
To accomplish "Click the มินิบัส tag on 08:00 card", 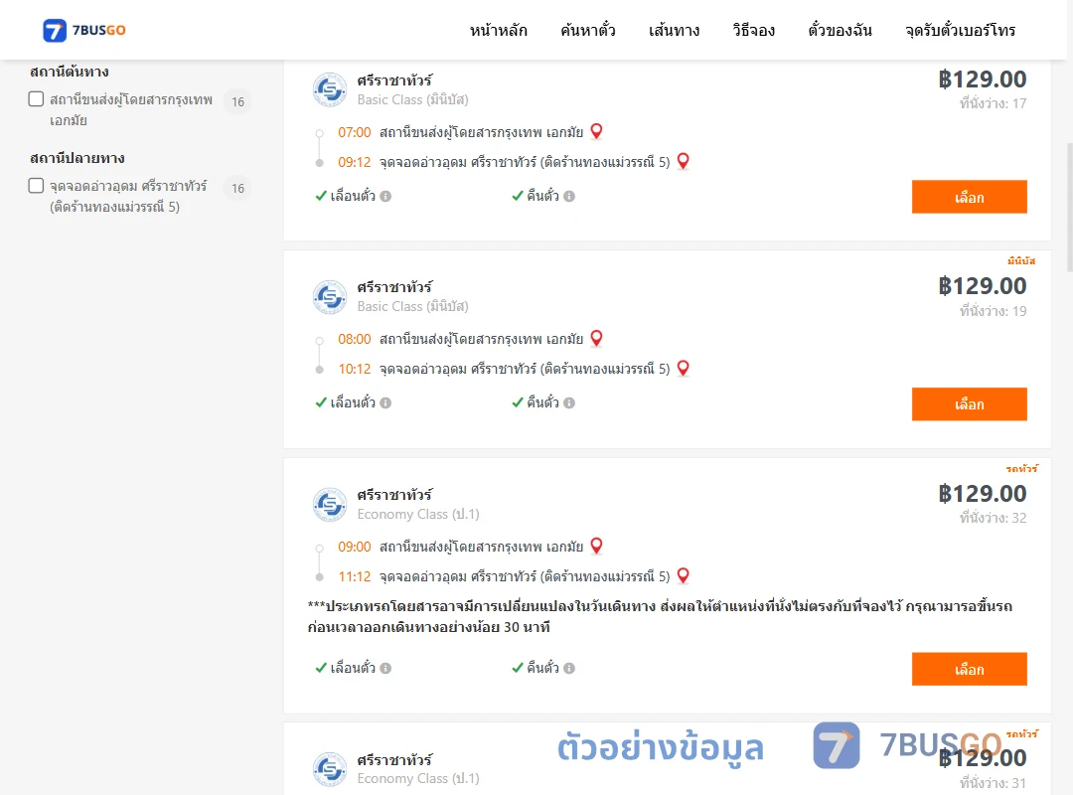I will 1021,261.
